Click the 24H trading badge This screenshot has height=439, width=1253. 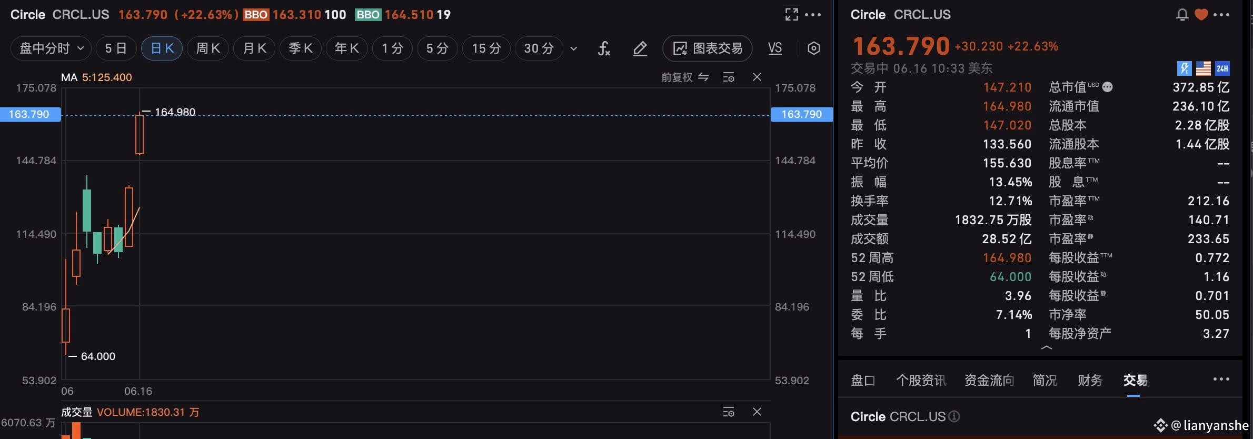1222,68
